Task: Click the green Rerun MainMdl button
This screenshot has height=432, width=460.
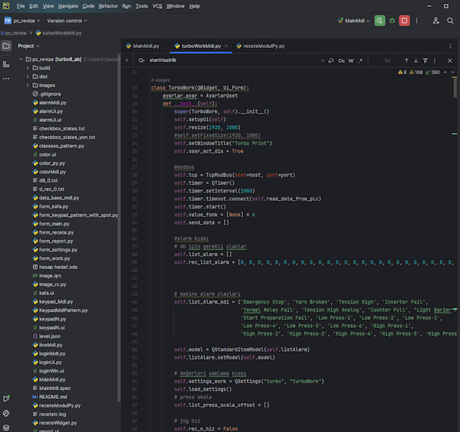Action: [380, 20]
